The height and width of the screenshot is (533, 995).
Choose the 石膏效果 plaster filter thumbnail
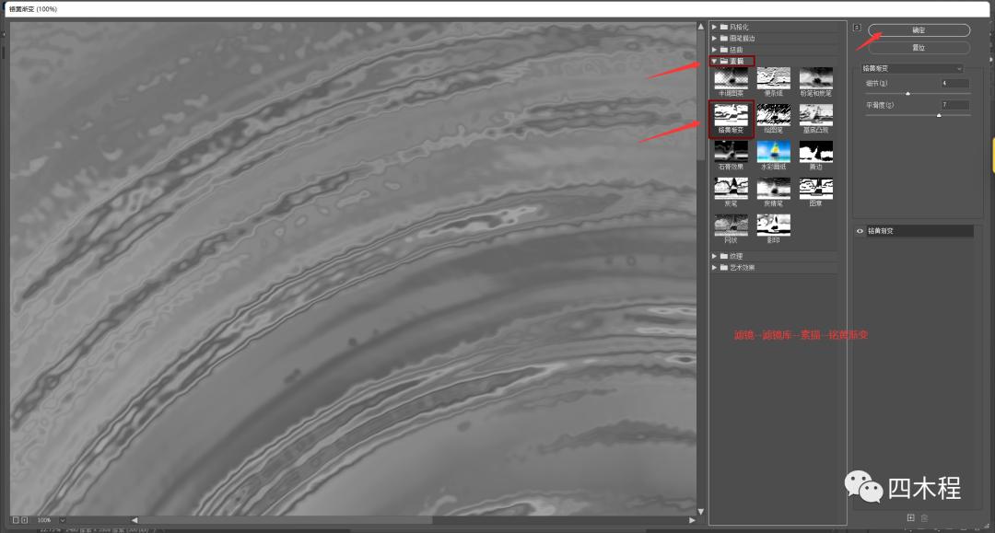pos(731,152)
